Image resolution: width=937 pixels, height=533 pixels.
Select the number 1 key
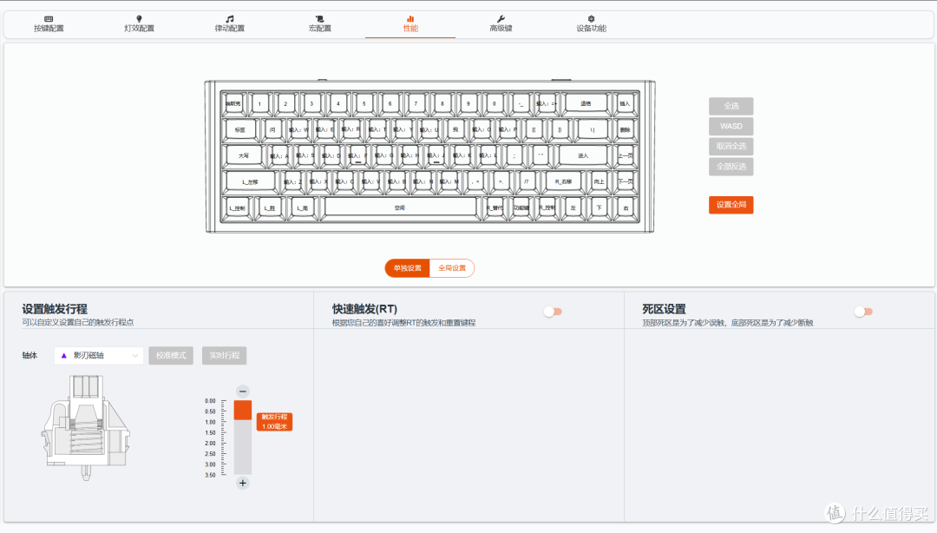[259, 103]
